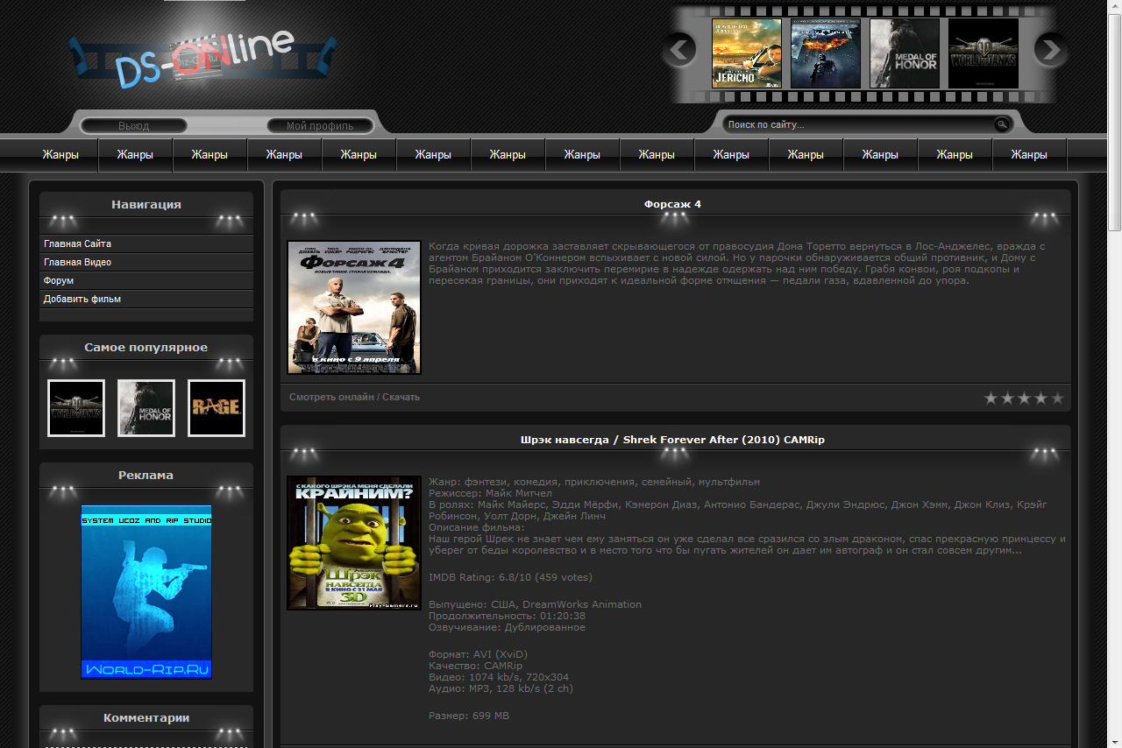Rate Форсаж 4 with the first star

(x=991, y=399)
